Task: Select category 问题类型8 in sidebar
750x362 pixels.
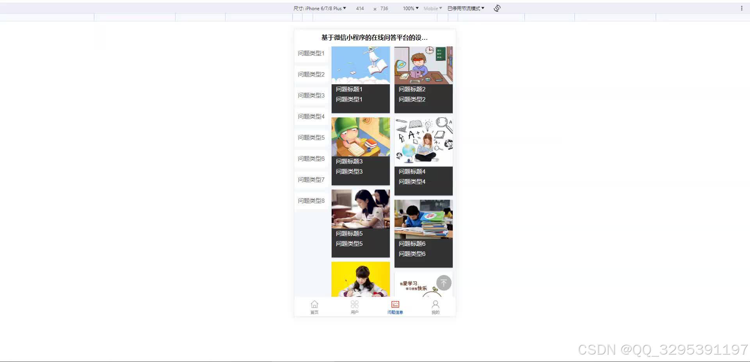Action: tap(311, 201)
